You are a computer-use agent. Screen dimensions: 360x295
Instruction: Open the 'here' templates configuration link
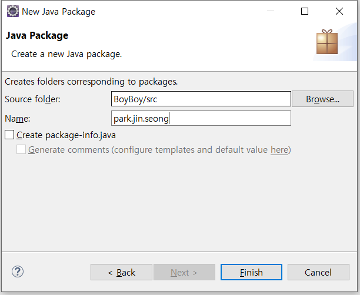pos(279,150)
